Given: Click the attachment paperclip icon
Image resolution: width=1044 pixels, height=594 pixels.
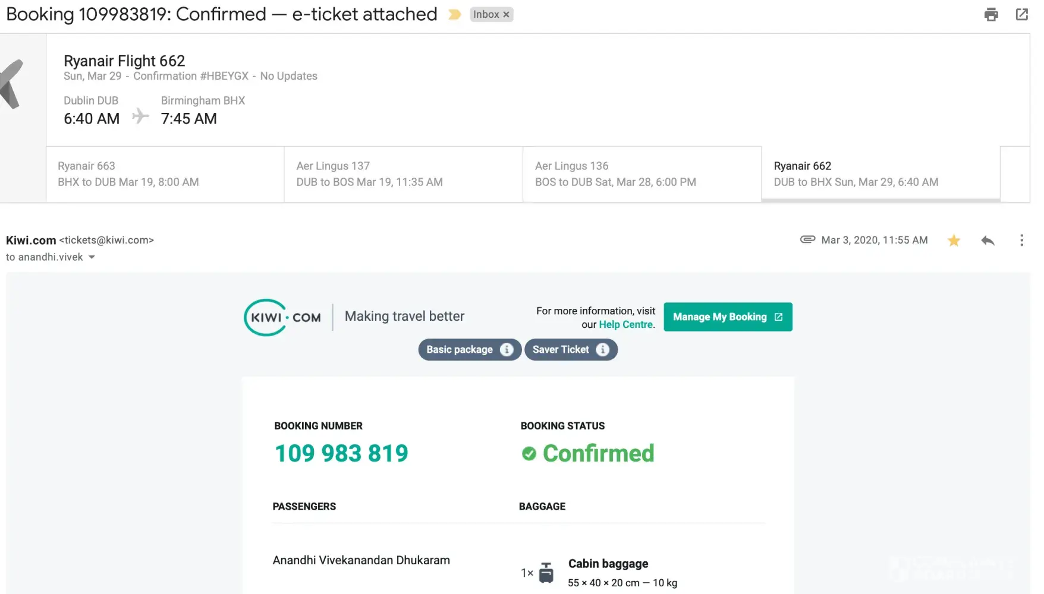Looking at the screenshot, I should click(807, 240).
